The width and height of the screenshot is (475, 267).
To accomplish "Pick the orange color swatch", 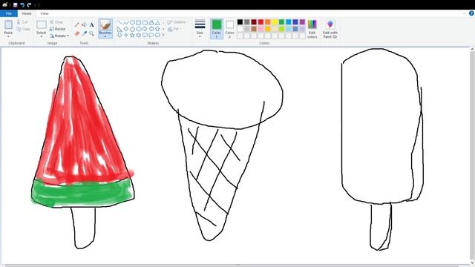I will 268,22.
